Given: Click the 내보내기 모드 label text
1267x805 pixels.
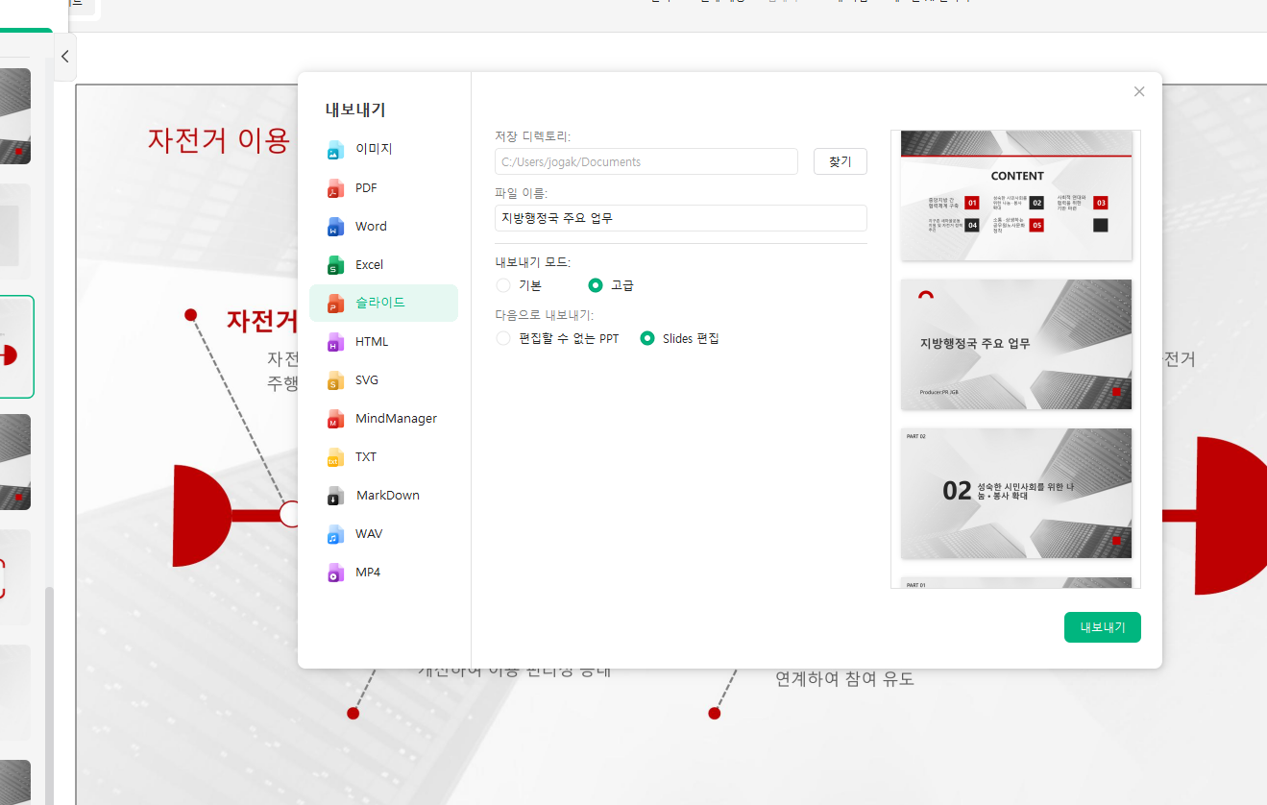Looking at the screenshot, I should click(x=532, y=261).
